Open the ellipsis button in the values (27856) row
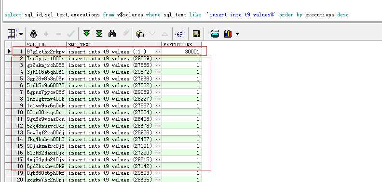This screenshot has width=382, height=182. click(158, 65)
